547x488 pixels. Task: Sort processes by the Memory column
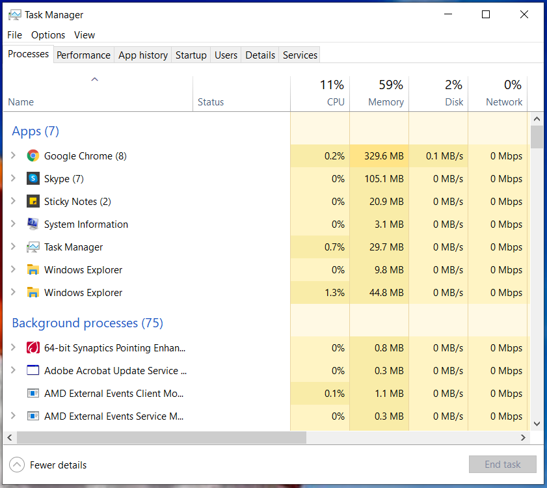click(x=379, y=94)
